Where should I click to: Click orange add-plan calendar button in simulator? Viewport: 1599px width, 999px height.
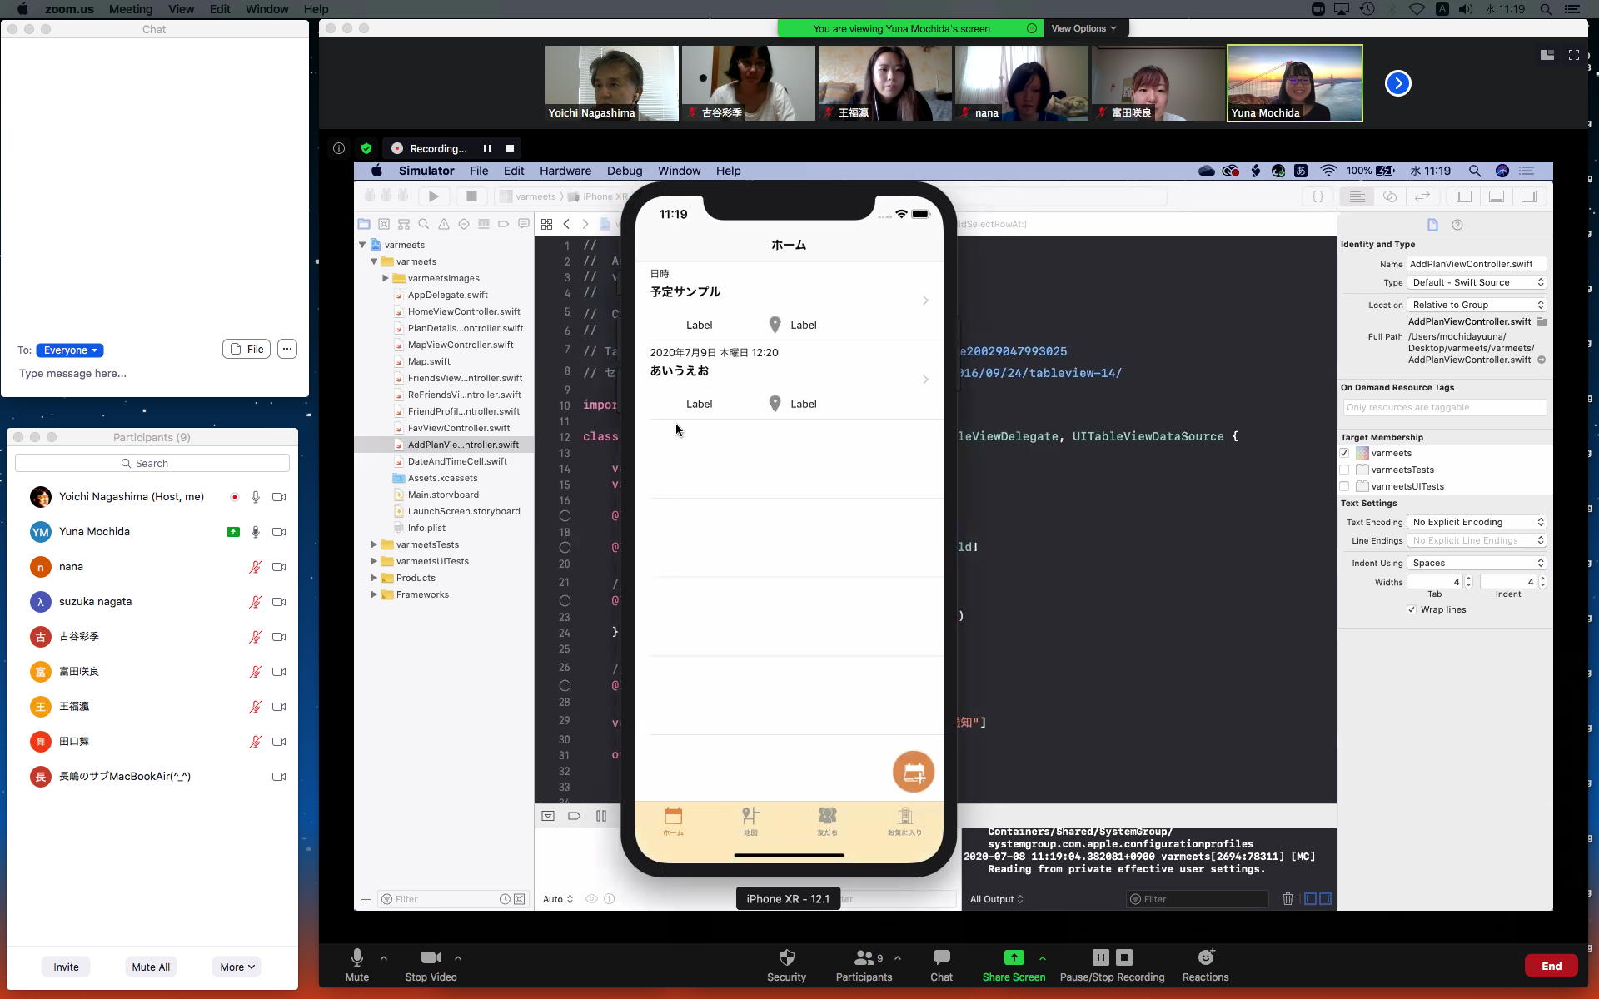coord(913,772)
